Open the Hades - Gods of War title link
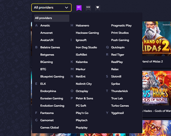The image size is (171, 136). (157, 111)
